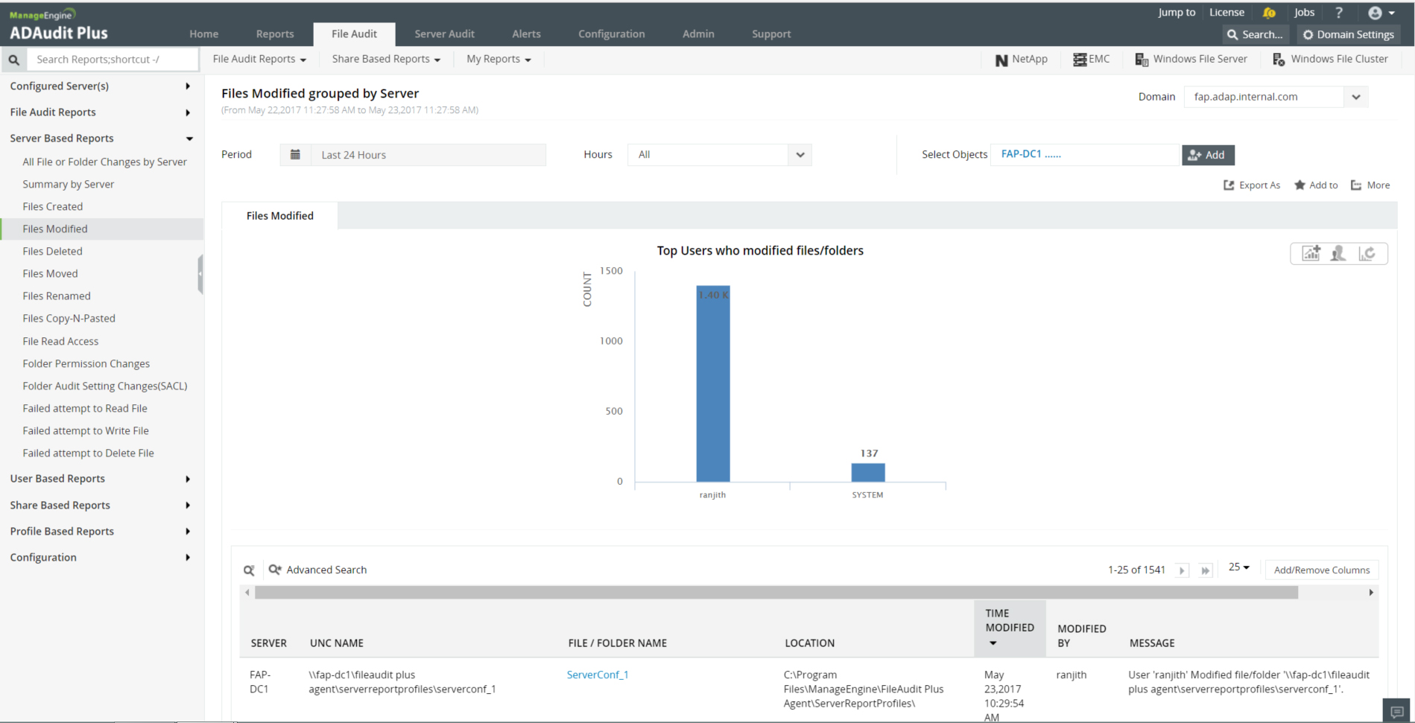Click the Search Reports input field
1415x723 pixels.
(x=113, y=60)
